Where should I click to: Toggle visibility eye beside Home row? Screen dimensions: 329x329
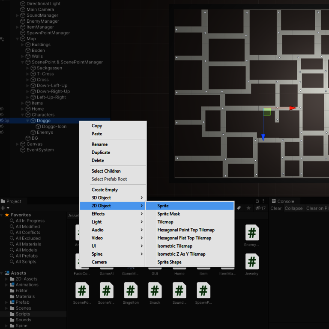(2, 109)
